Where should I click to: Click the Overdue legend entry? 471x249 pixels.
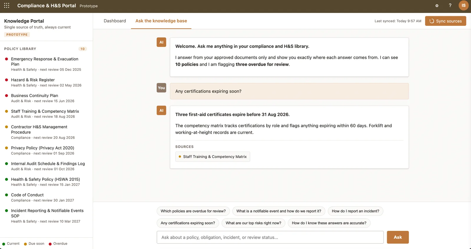click(58, 244)
